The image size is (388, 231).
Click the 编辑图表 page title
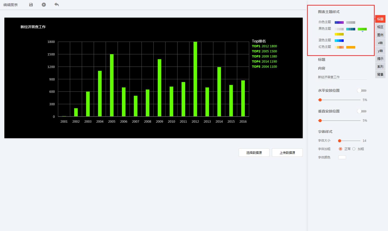(11, 5)
